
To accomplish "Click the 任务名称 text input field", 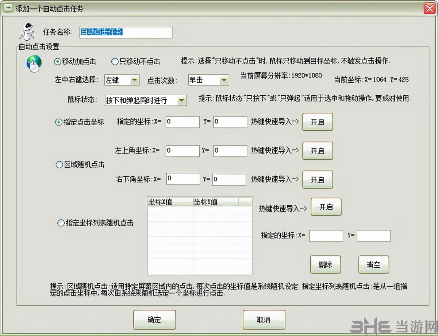I will (x=126, y=33).
